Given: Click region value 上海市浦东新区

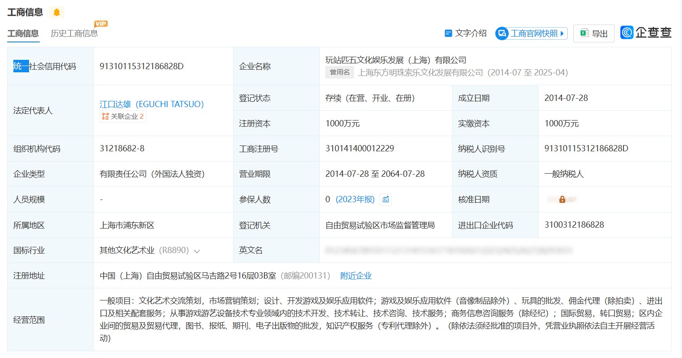Looking at the screenshot, I should [127, 225].
